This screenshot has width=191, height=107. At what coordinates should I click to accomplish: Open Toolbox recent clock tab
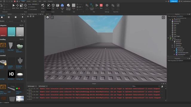tap(16, 17)
